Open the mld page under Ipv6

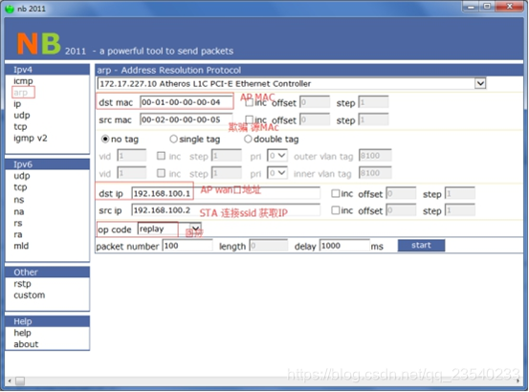click(x=21, y=246)
